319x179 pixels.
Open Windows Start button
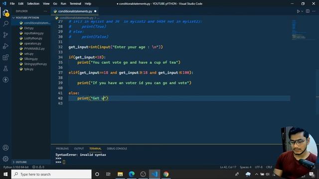click(5, 174)
